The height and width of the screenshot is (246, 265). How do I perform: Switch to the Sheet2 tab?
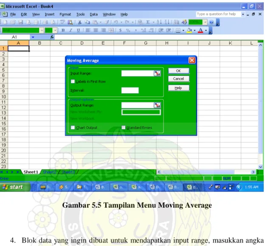49,172
